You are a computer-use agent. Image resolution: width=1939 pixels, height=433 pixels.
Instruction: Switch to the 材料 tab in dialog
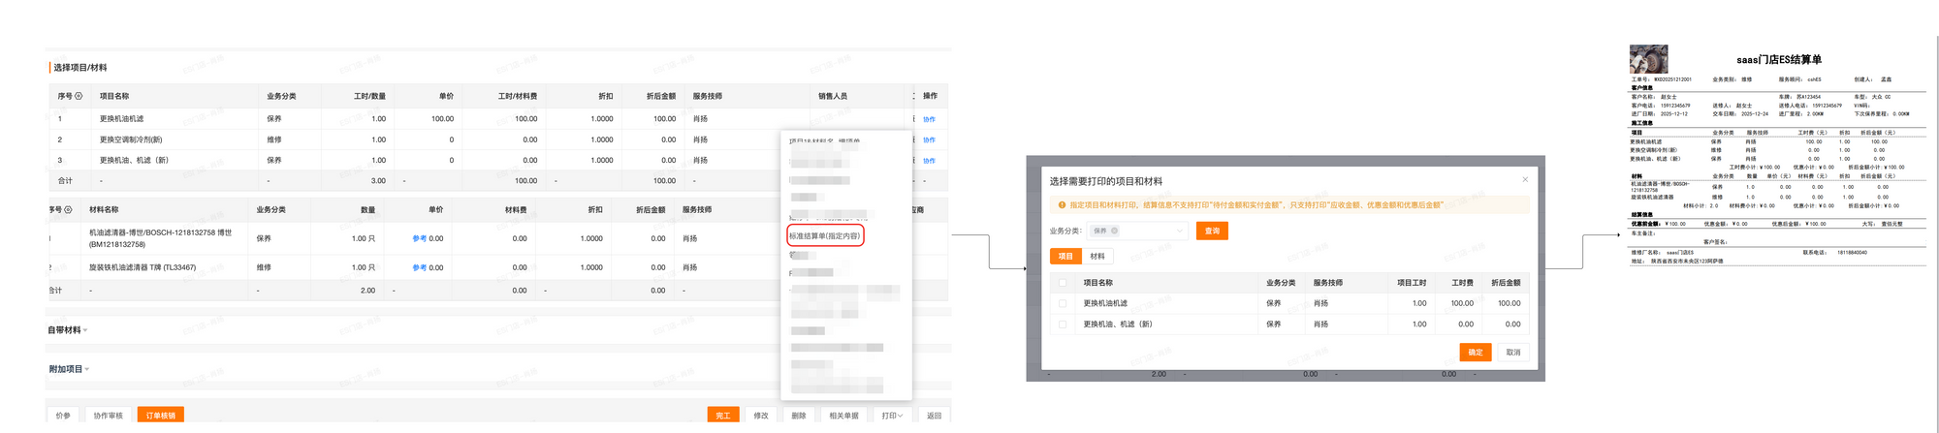tap(1097, 257)
